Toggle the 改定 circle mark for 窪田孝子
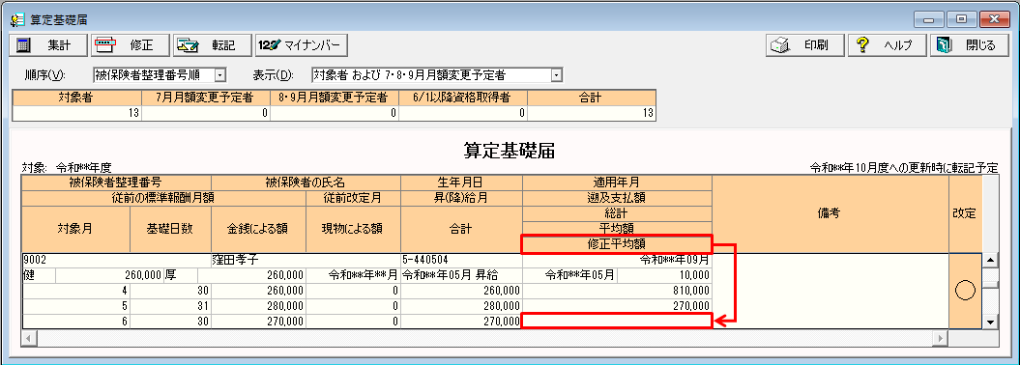 (965, 291)
